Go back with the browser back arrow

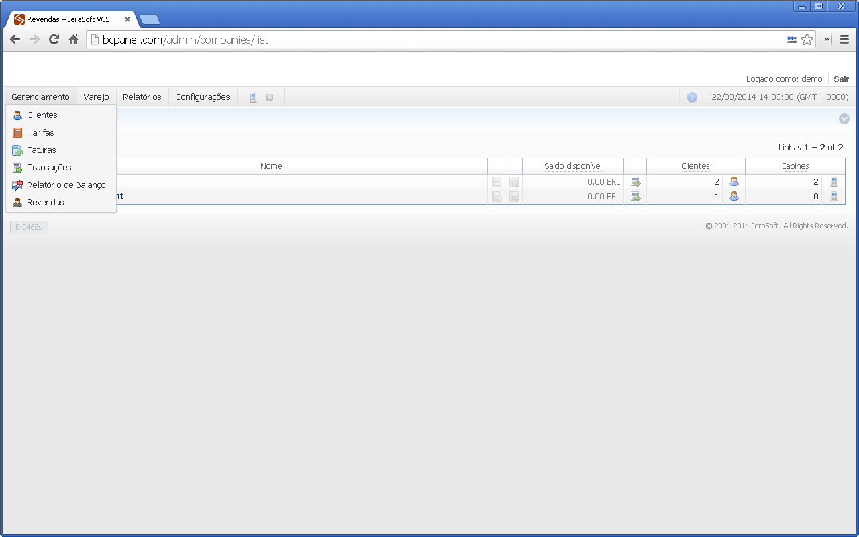tap(15, 40)
